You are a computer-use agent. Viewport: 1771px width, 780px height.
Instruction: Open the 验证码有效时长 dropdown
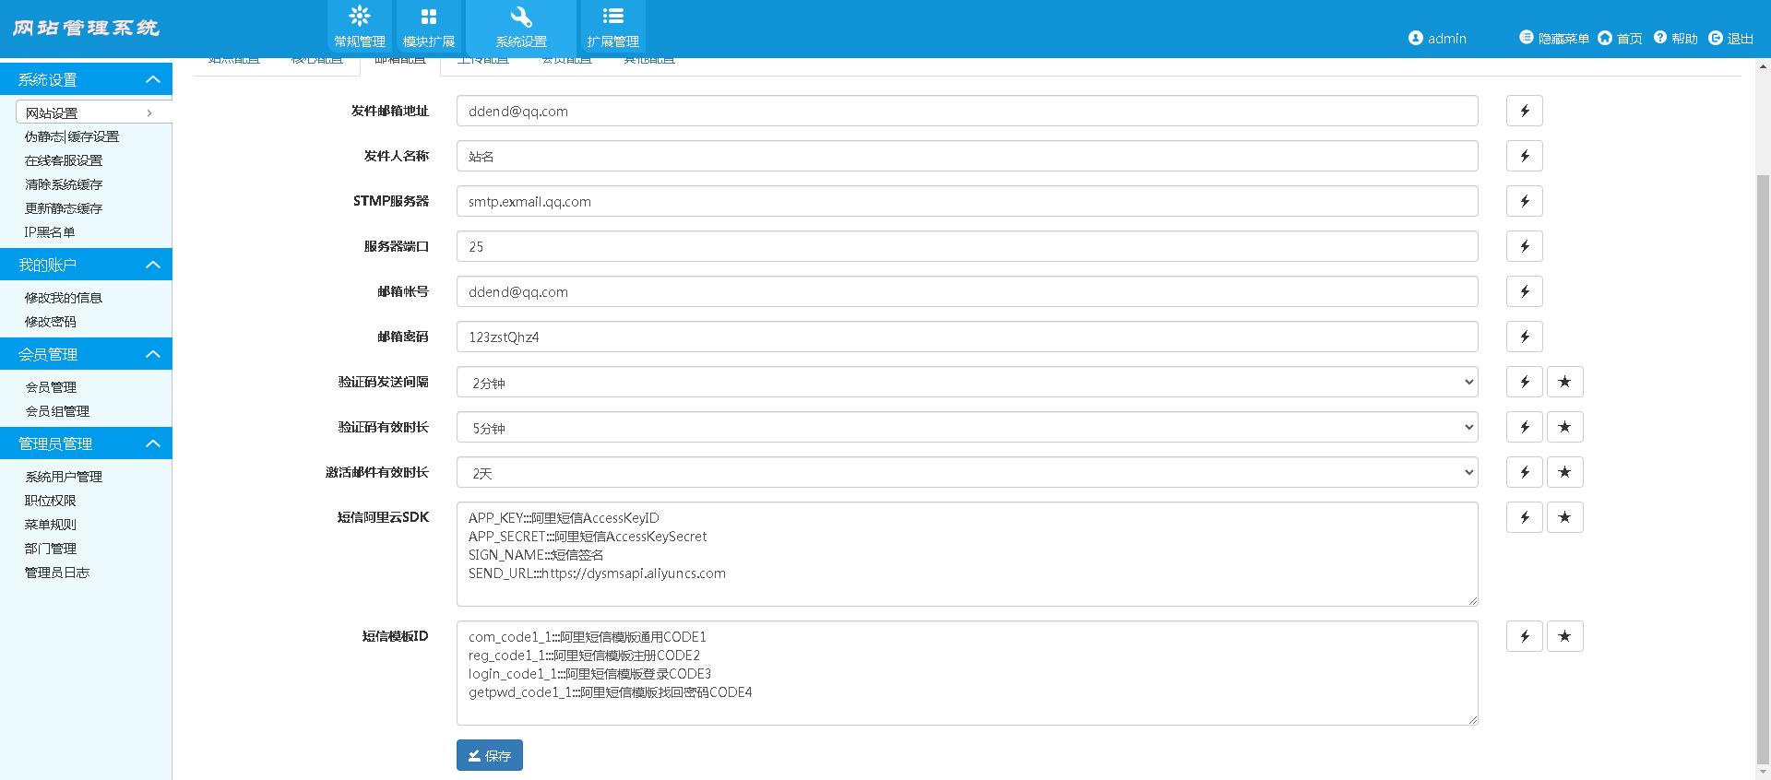point(967,427)
